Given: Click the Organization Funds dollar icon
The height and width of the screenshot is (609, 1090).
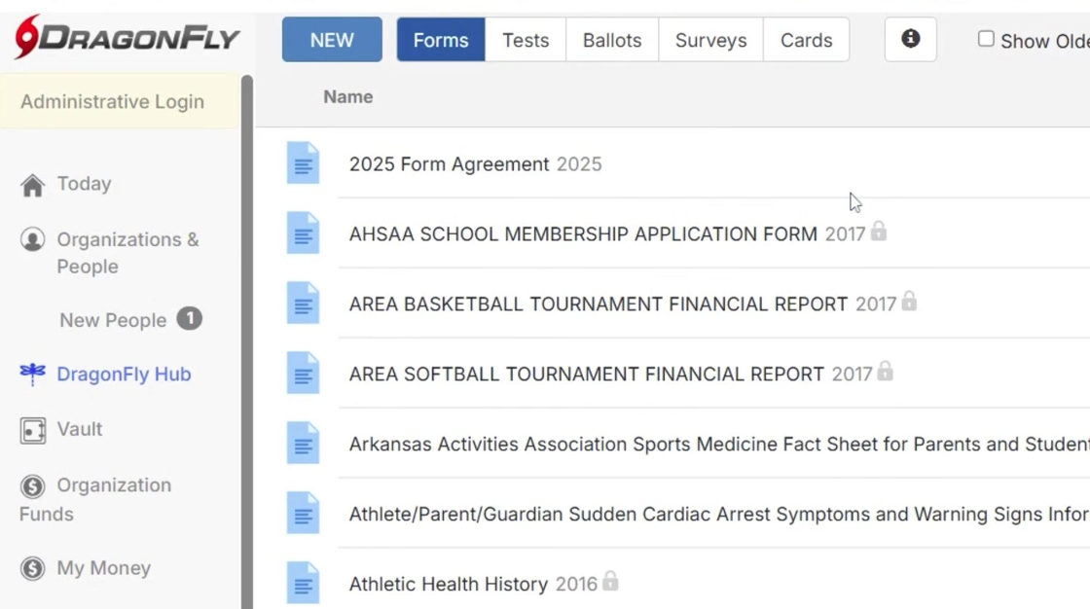Looking at the screenshot, I should coord(33,485).
